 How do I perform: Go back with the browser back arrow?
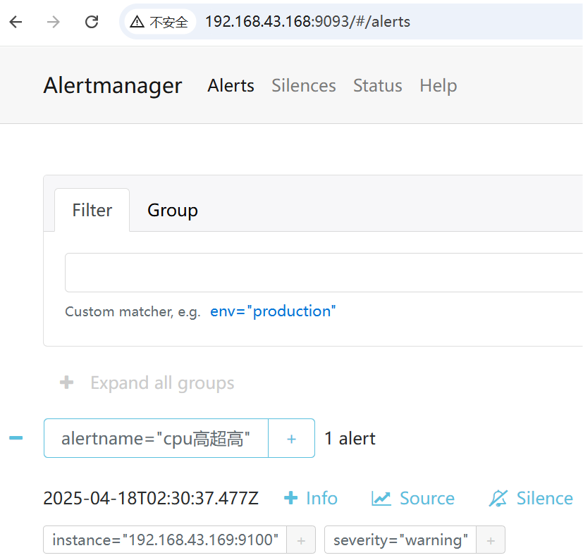pos(16,22)
